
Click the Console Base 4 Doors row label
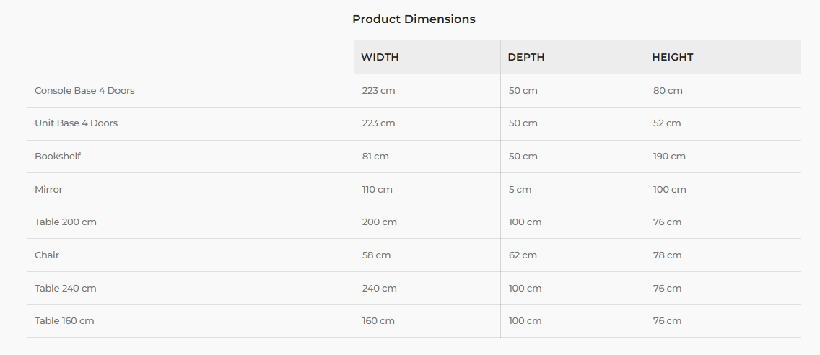(84, 90)
